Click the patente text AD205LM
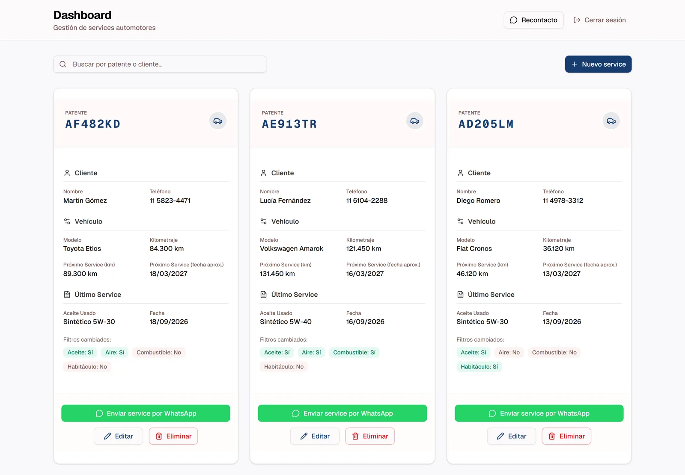Viewport: 685px width, 475px height. (x=486, y=124)
